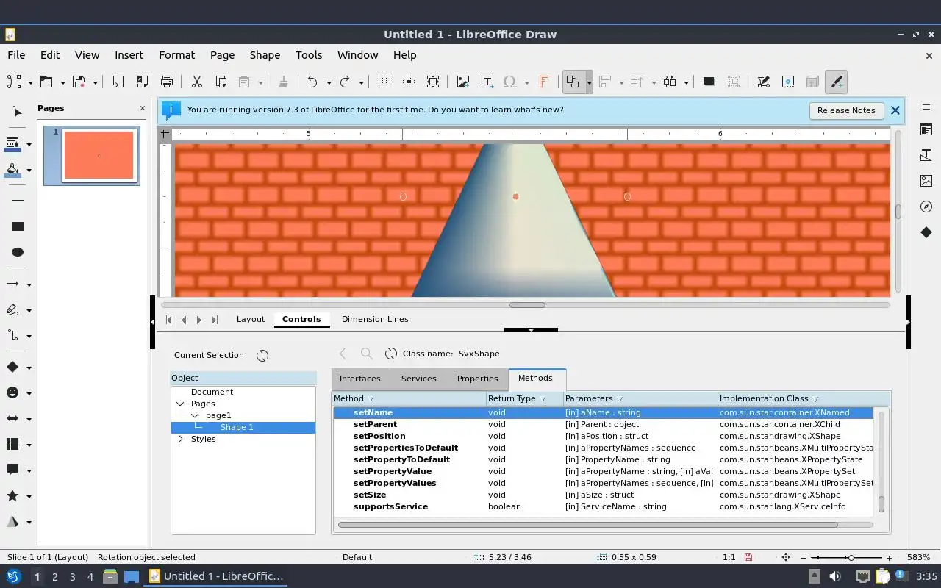Image resolution: width=941 pixels, height=588 pixels.
Task: Expand the Styles tree node
Action: (180, 439)
